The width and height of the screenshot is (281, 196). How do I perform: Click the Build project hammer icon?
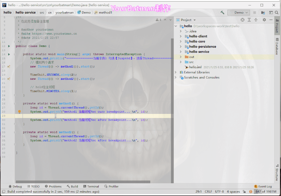[x=222, y=13]
